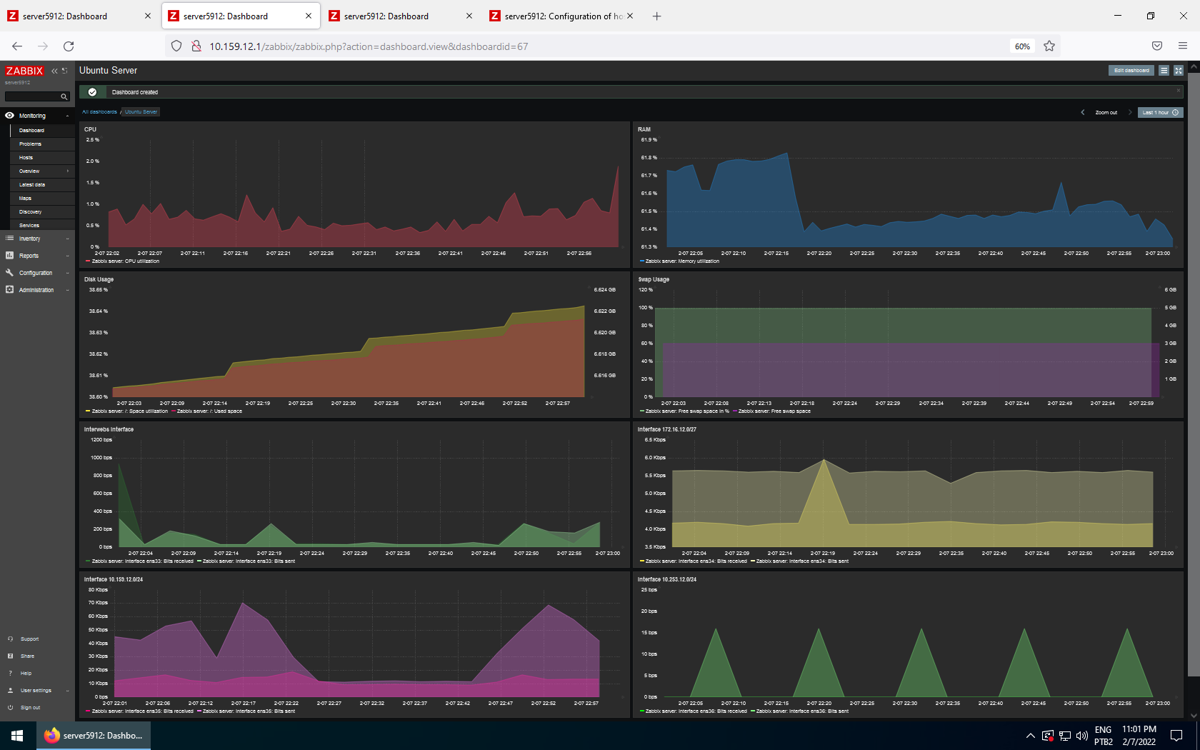Click the clock icon on Last 1 hour

(1175, 112)
